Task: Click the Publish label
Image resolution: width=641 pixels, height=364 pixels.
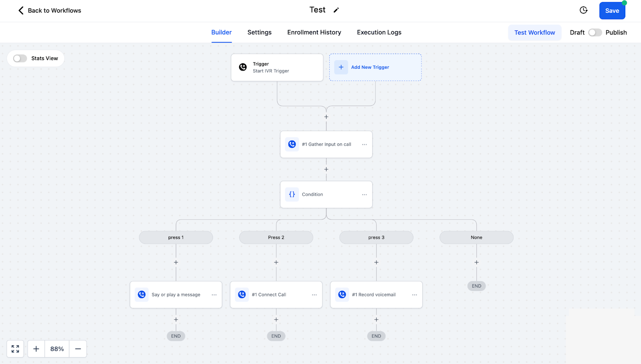Action: [616, 32]
